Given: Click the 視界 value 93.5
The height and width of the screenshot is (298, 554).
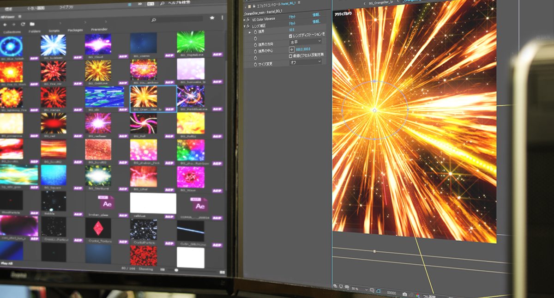Looking at the screenshot, I should pyautogui.click(x=292, y=30).
